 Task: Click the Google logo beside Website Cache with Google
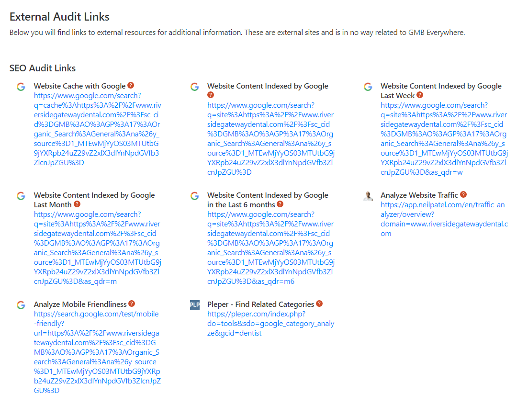21,87
